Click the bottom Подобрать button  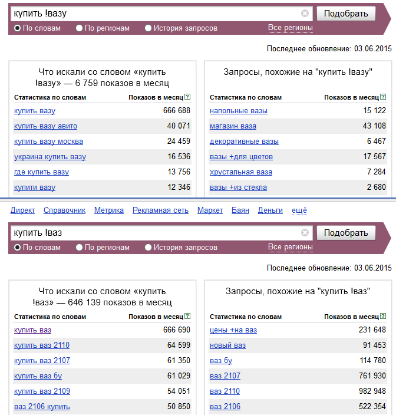[x=346, y=233]
